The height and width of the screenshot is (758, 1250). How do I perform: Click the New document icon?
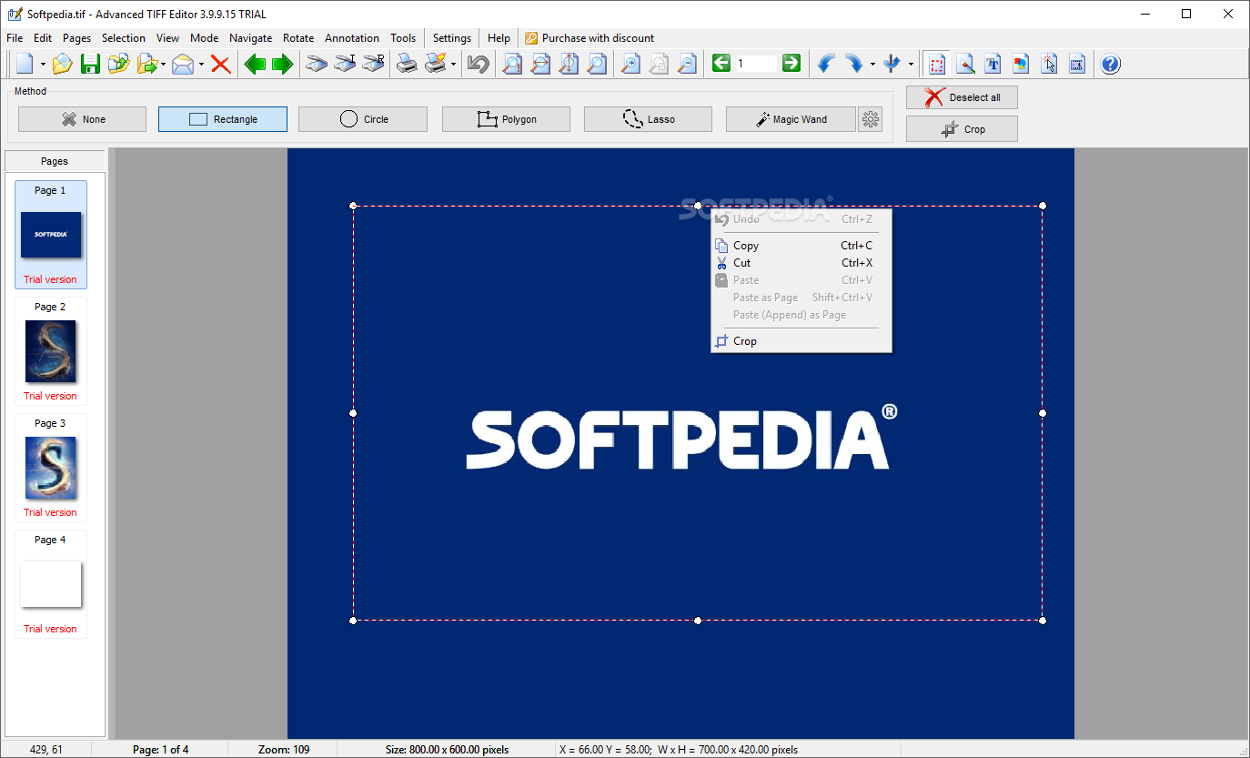[x=25, y=64]
